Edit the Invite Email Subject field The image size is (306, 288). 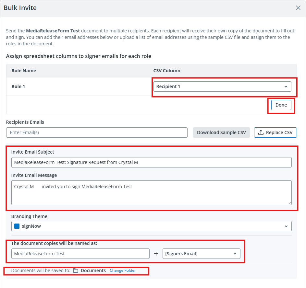152,162
